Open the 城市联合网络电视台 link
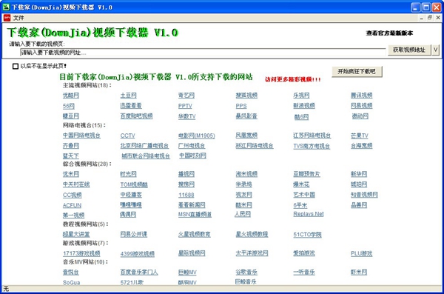 click(146, 156)
